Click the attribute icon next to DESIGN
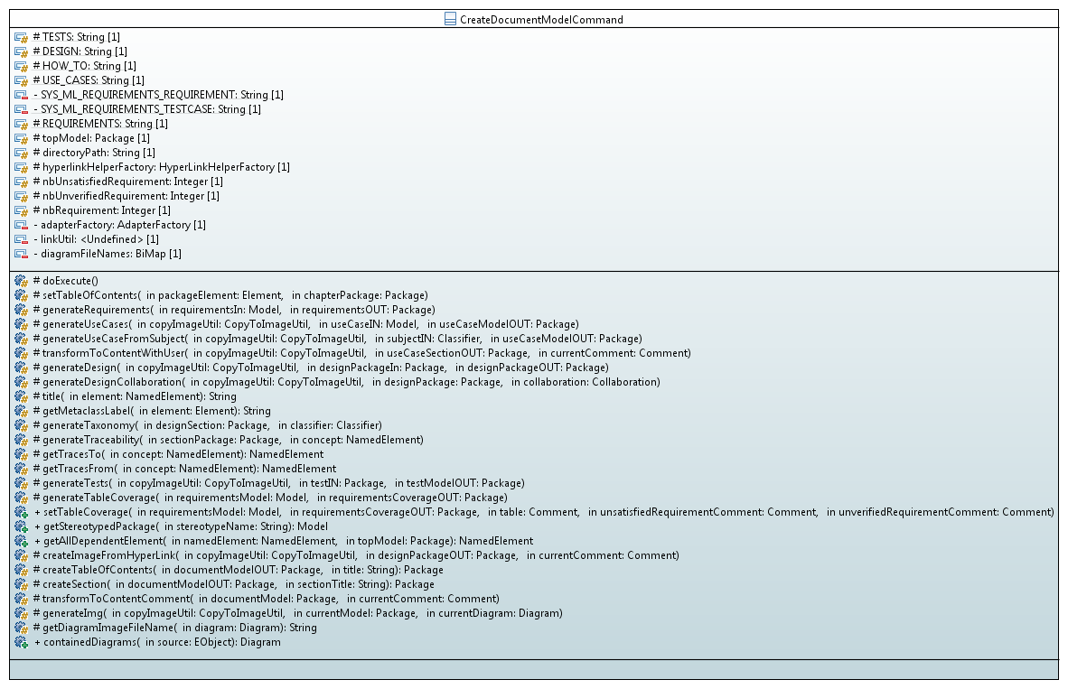 tap(21, 51)
